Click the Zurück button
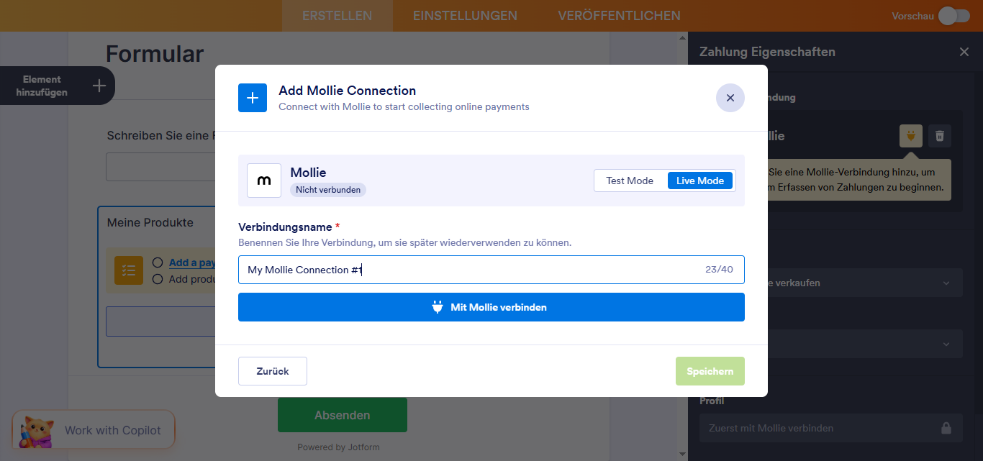This screenshot has height=461, width=983. pyautogui.click(x=272, y=371)
